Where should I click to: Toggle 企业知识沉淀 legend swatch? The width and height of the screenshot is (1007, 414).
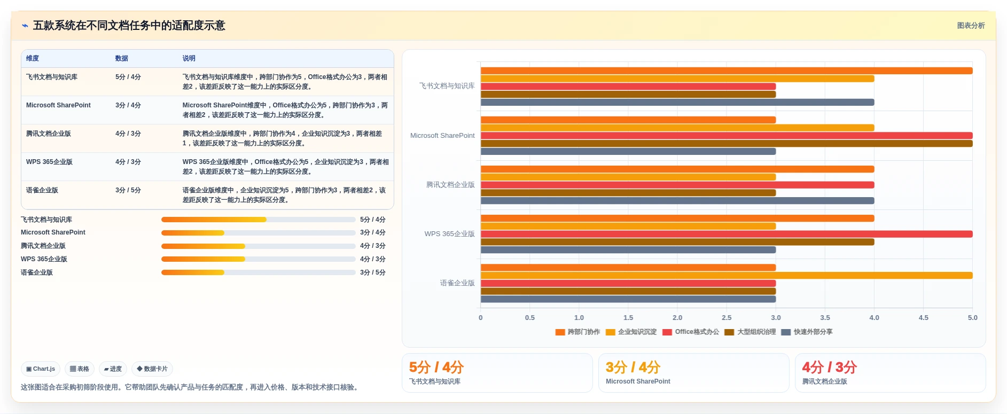tap(611, 332)
